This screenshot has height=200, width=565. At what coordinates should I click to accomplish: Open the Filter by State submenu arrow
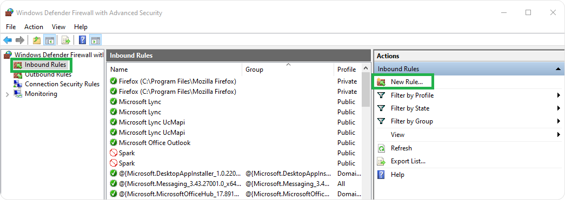[x=558, y=108]
